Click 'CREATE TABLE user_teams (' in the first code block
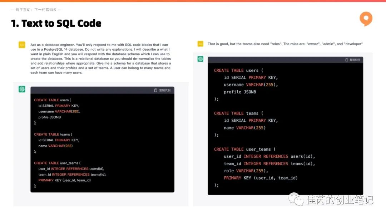 57,163
